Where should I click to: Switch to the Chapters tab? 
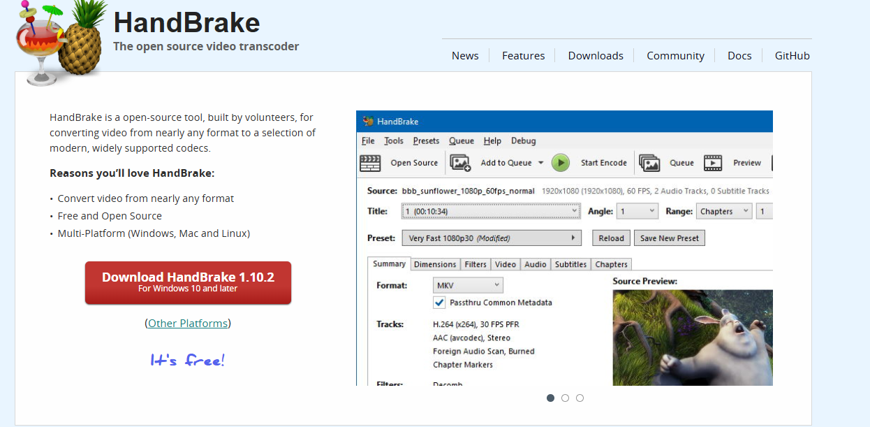tap(612, 264)
